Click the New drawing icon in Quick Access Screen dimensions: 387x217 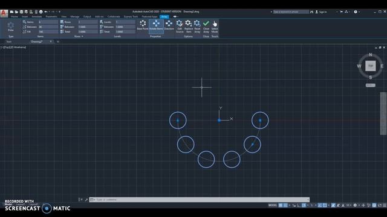11,12
